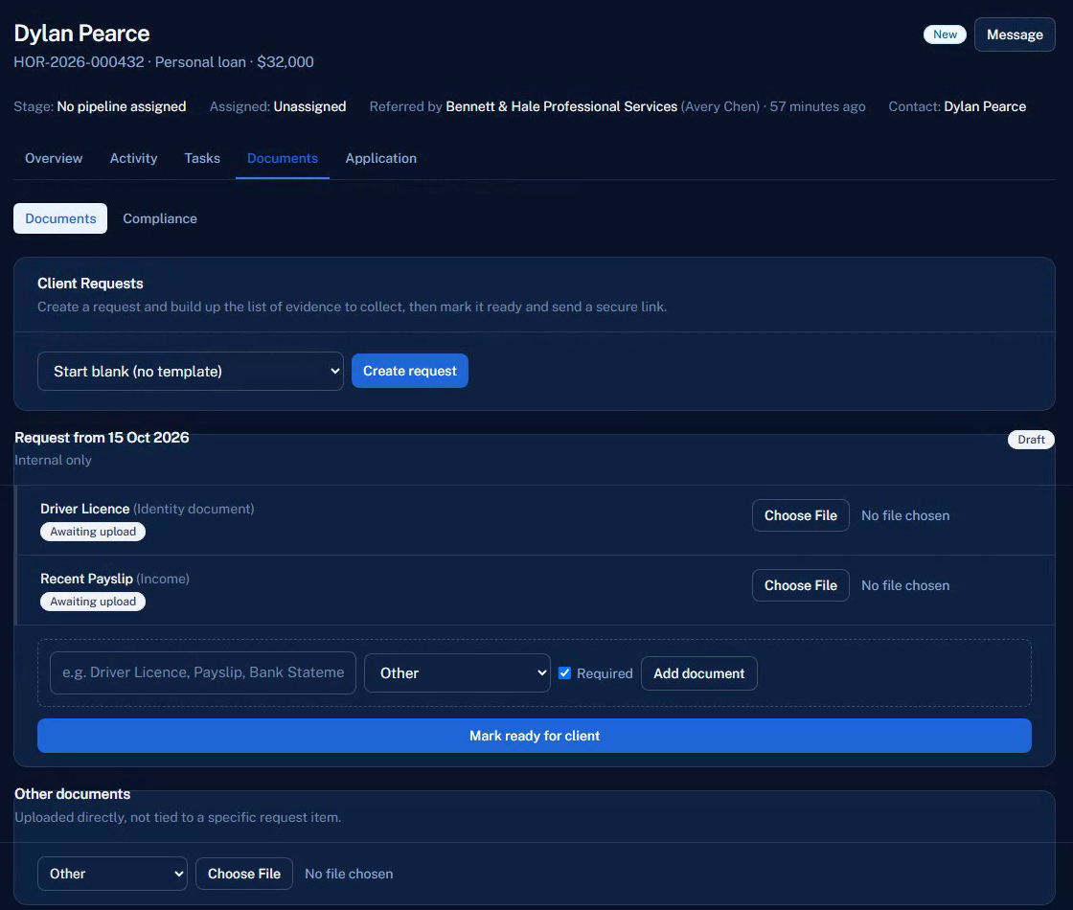The image size is (1073, 910).
Task: Choose a file for Driver Licence
Action: coord(800,515)
